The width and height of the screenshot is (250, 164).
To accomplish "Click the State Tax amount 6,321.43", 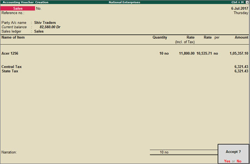I will click(241, 71).
